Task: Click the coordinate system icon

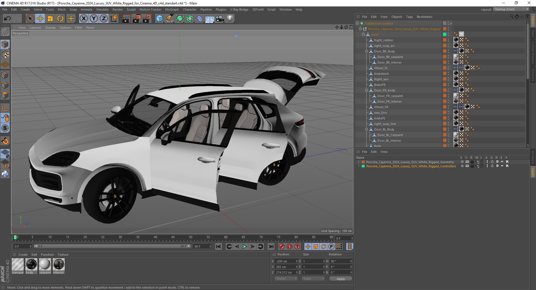Action: [114, 19]
